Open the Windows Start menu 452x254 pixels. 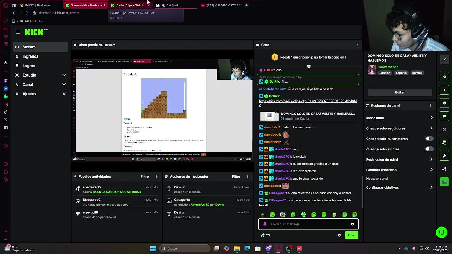click(x=153, y=248)
